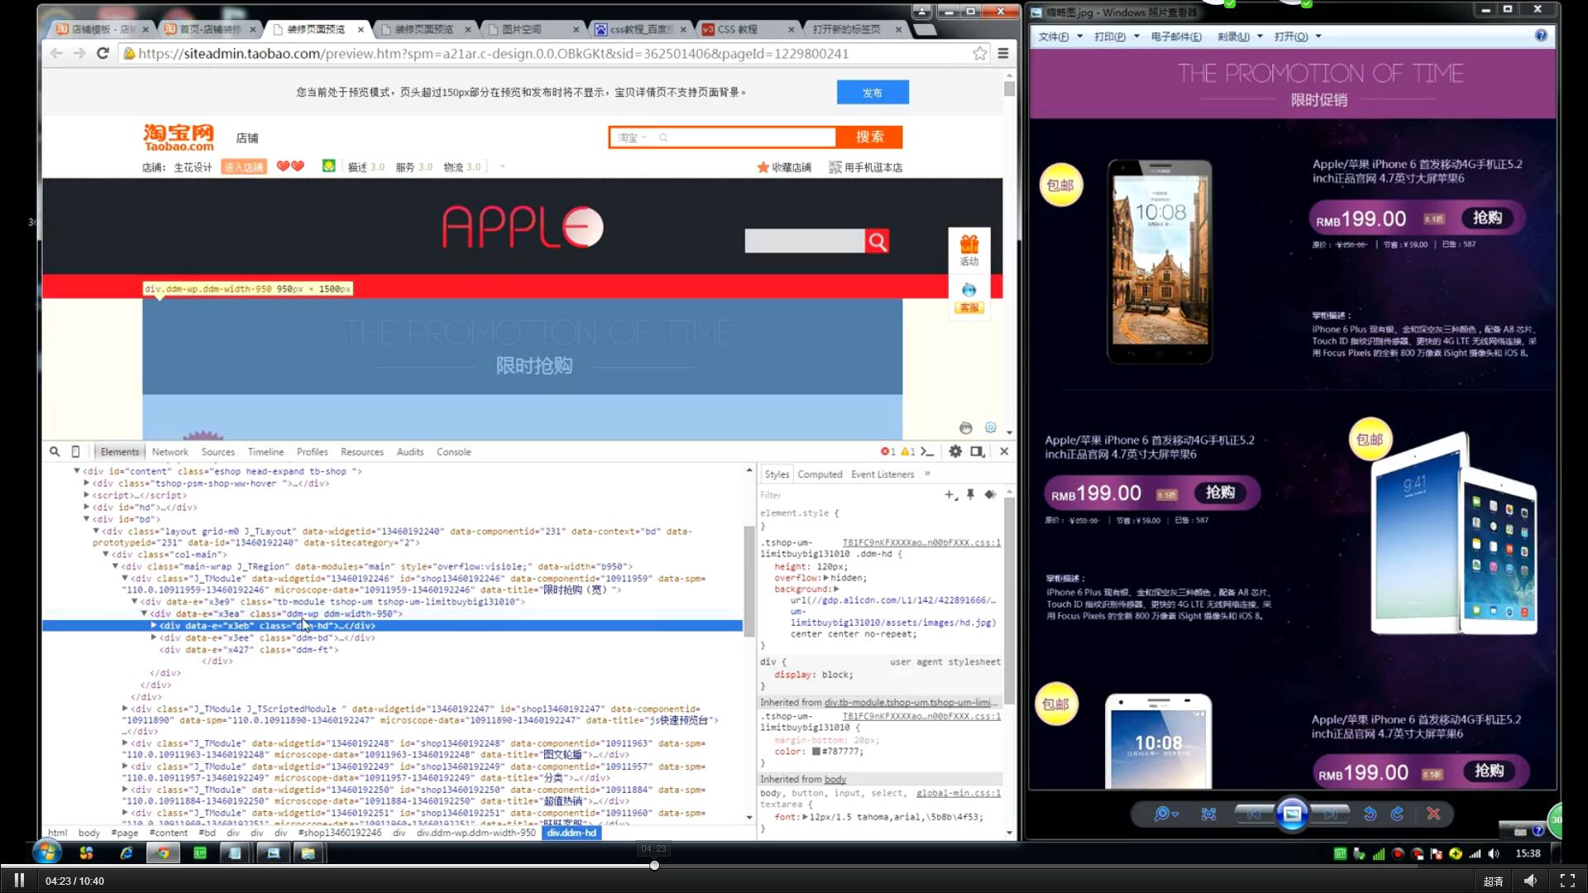Click the video progress bar handle
This screenshot has width=1588, height=893.
(654, 865)
